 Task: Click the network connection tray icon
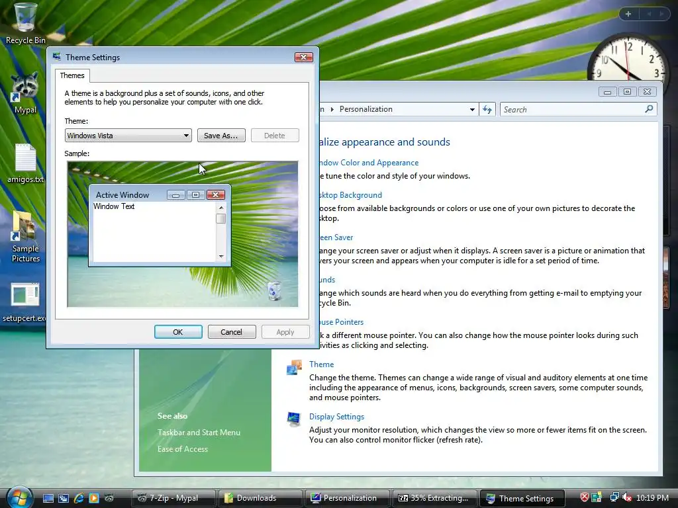pos(614,497)
